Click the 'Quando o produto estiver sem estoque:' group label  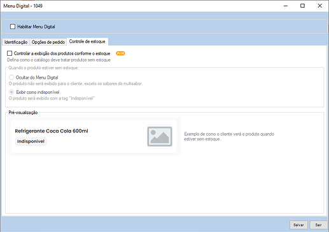click(43, 68)
